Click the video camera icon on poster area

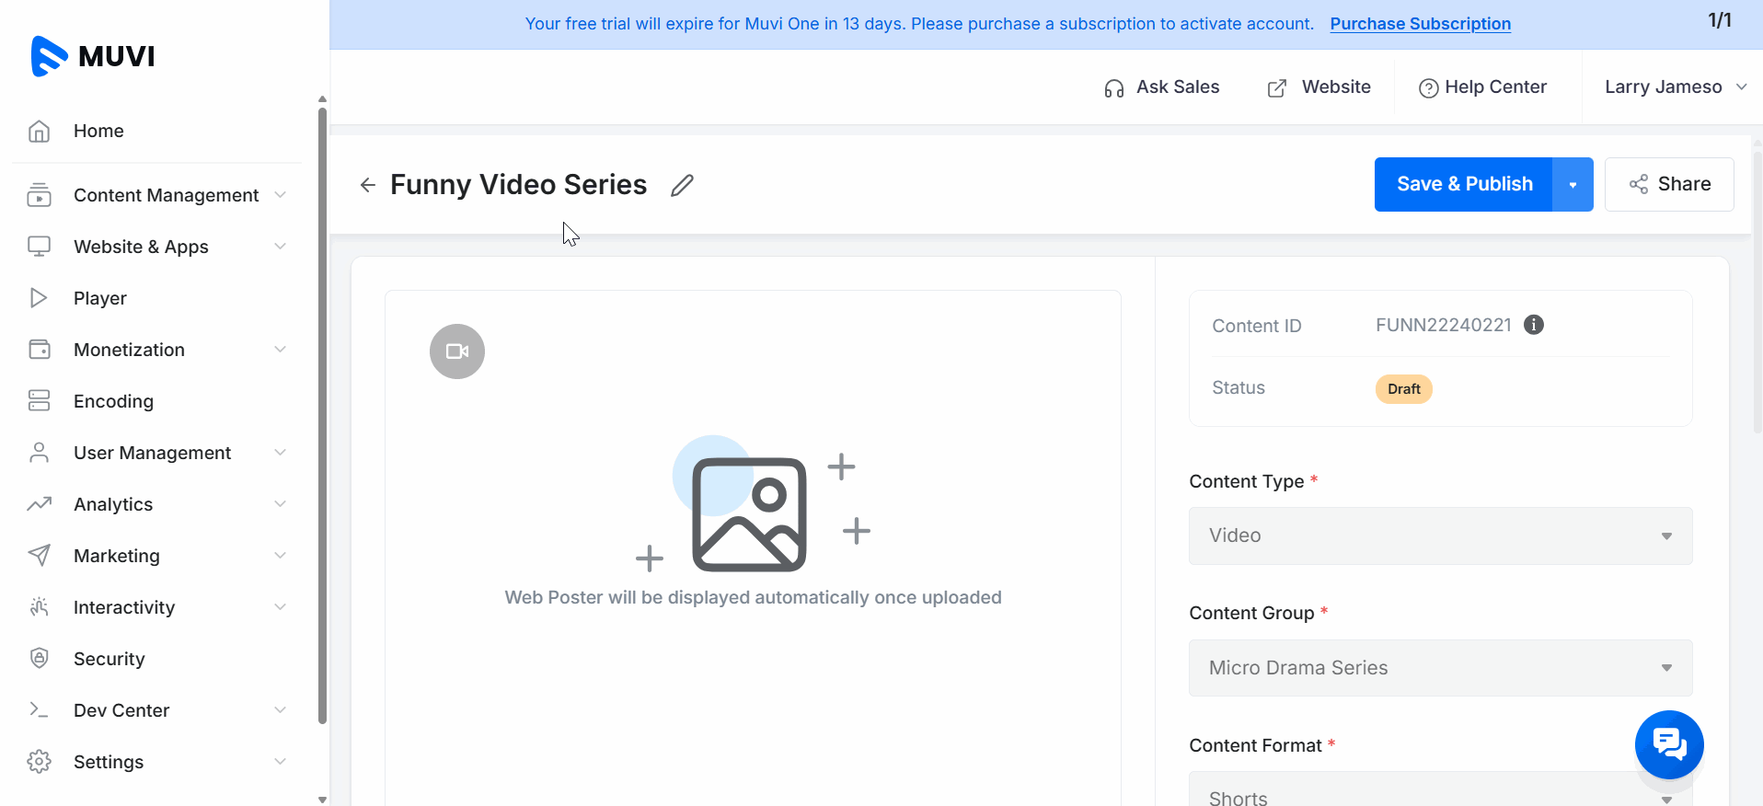click(457, 351)
